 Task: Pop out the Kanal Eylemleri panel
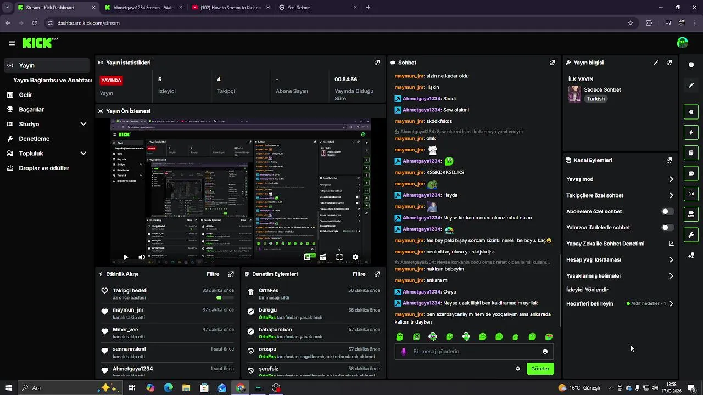click(669, 160)
